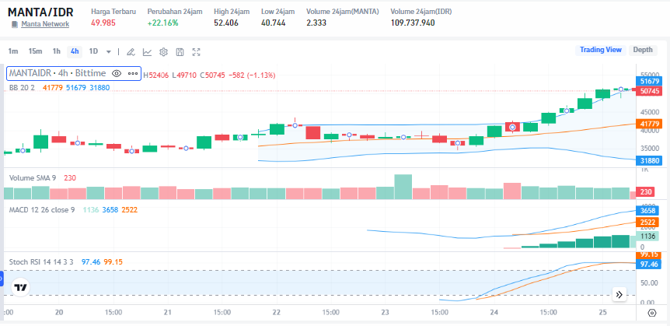This screenshot has width=670, height=326.
Task: Open chart settings gear icon
Action: pyautogui.click(x=163, y=52)
